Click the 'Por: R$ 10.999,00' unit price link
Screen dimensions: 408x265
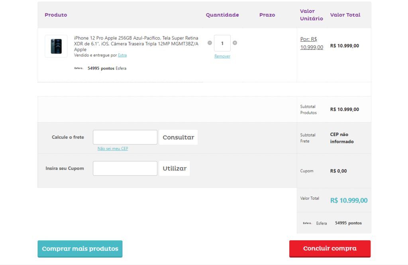click(312, 43)
